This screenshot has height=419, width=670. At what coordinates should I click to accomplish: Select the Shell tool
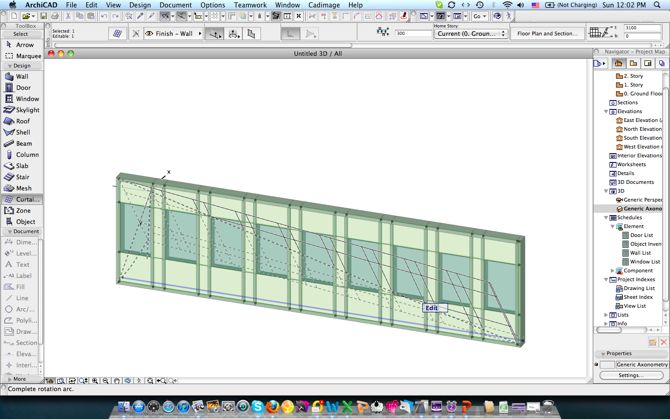click(22, 132)
